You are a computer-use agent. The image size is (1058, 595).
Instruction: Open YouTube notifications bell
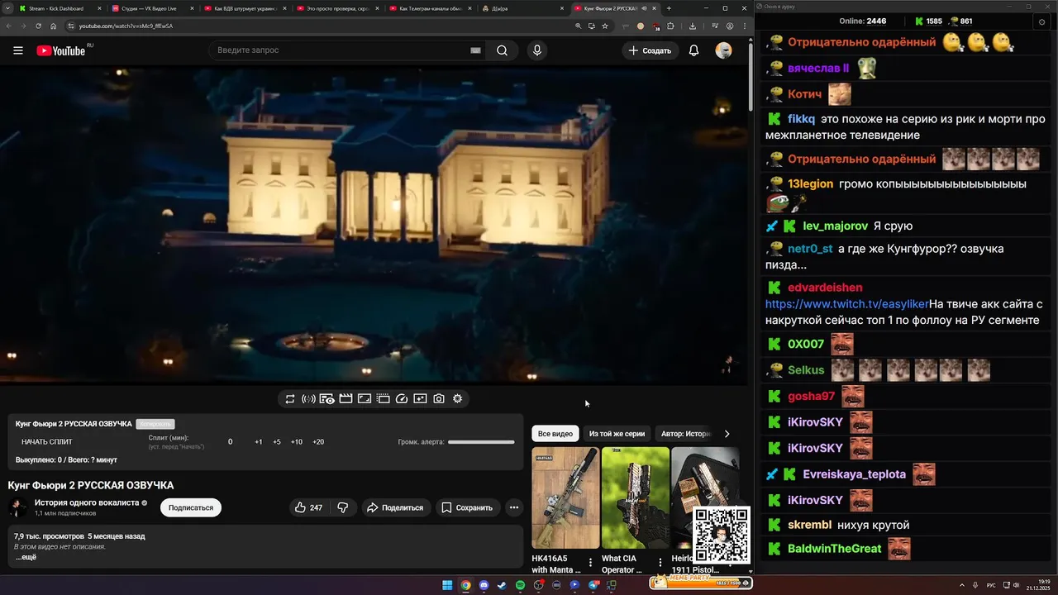click(694, 50)
